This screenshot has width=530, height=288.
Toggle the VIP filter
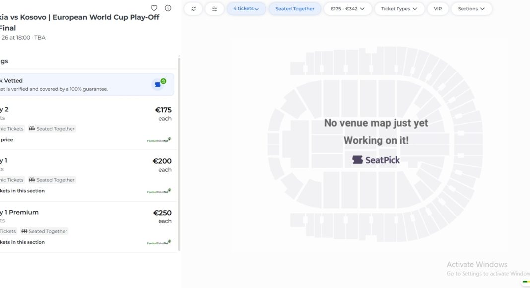(x=437, y=9)
